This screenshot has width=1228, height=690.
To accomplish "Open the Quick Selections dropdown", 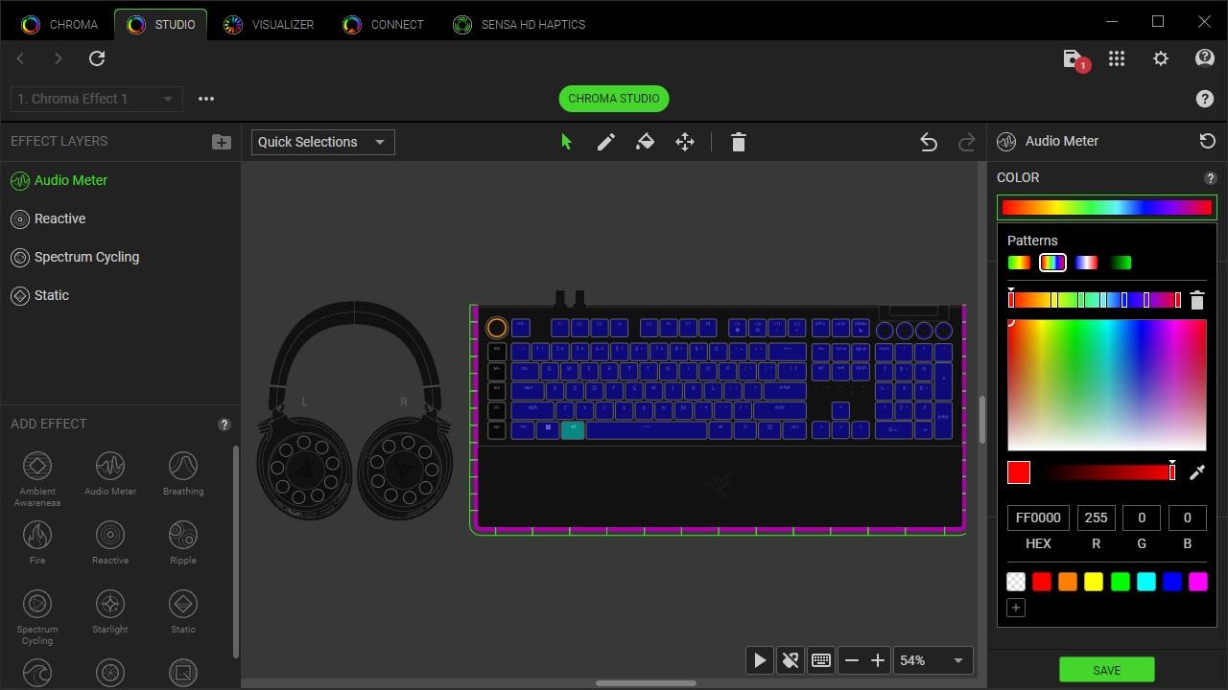I will click(x=323, y=142).
